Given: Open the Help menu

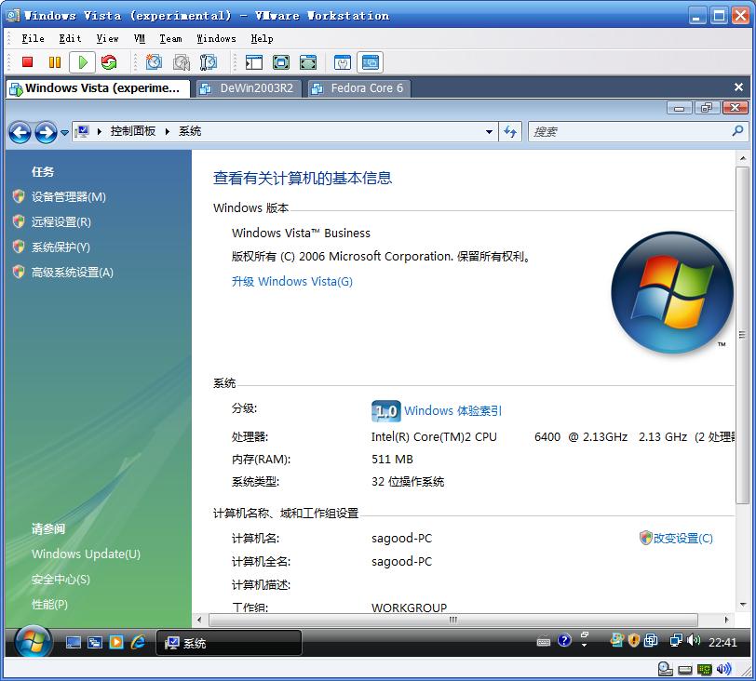Looking at the screenshot, I should tap(262, 38).
